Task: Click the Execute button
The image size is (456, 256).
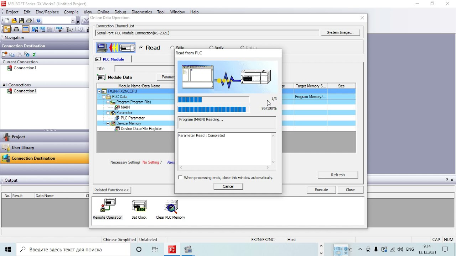Action: (x=321, y=190)
